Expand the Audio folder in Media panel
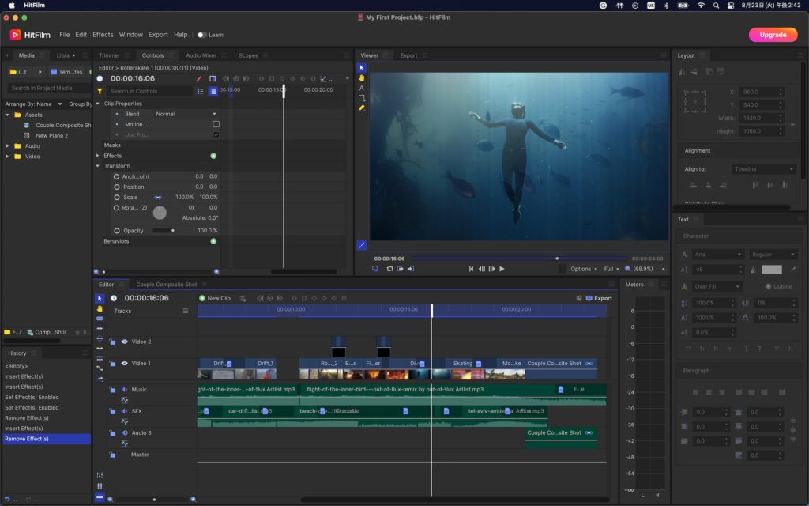Image resolution: width=809 pixels, height=506 pixels. tap(8, 145)
